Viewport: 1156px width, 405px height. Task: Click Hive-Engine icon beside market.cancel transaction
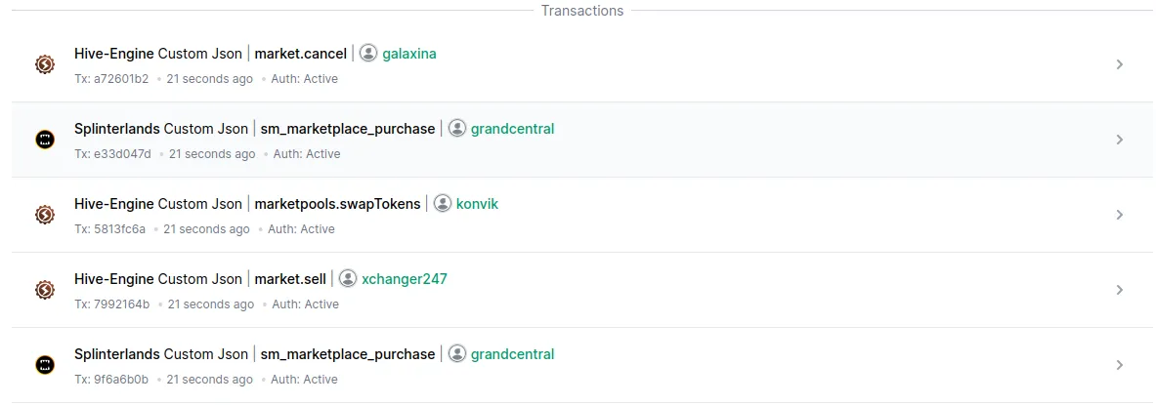pos(45,64)
